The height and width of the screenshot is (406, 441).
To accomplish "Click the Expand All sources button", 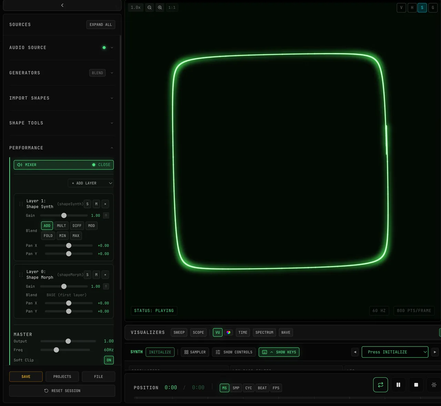I will click(101, 25).
